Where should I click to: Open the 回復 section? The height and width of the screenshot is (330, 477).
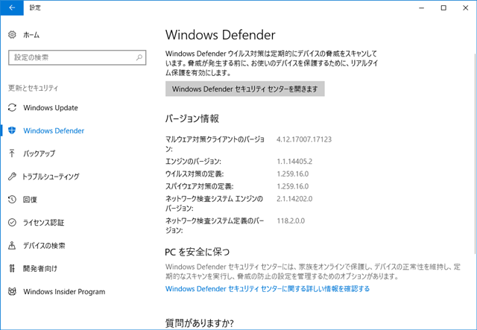coord(30,200)
